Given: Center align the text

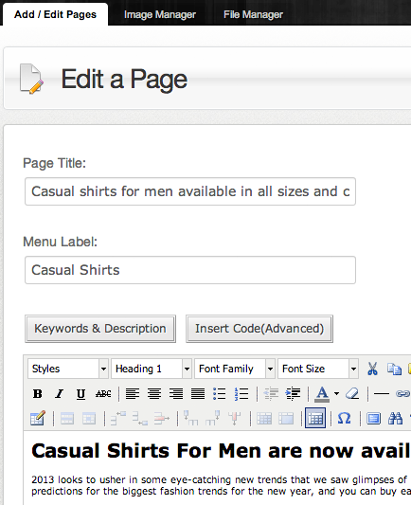Looking at the screenshot, I should click(x=154, y=393).
